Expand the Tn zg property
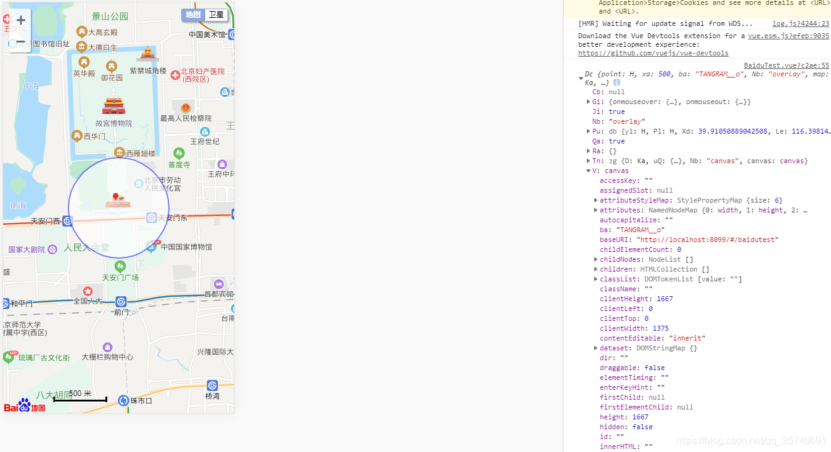Viewport: 831px width, 452px height. pos(589,161)
